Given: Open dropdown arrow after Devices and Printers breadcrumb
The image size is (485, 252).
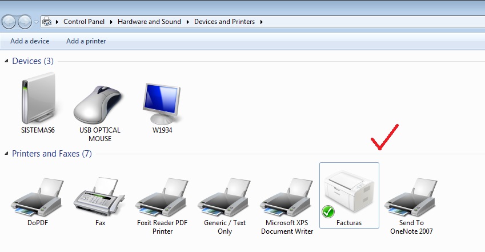Looking at the screenshot, I should 262,22.
